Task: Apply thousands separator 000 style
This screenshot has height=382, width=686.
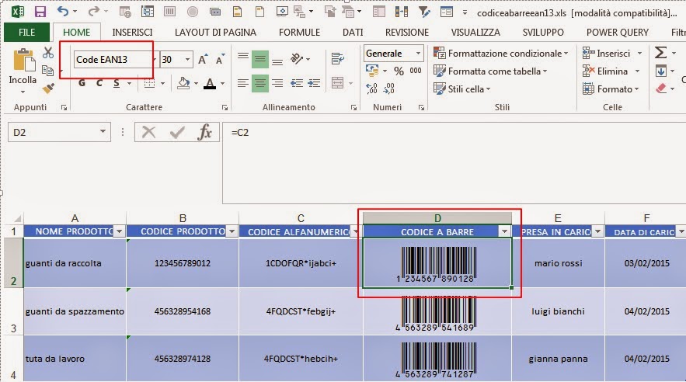Action: 416,71
